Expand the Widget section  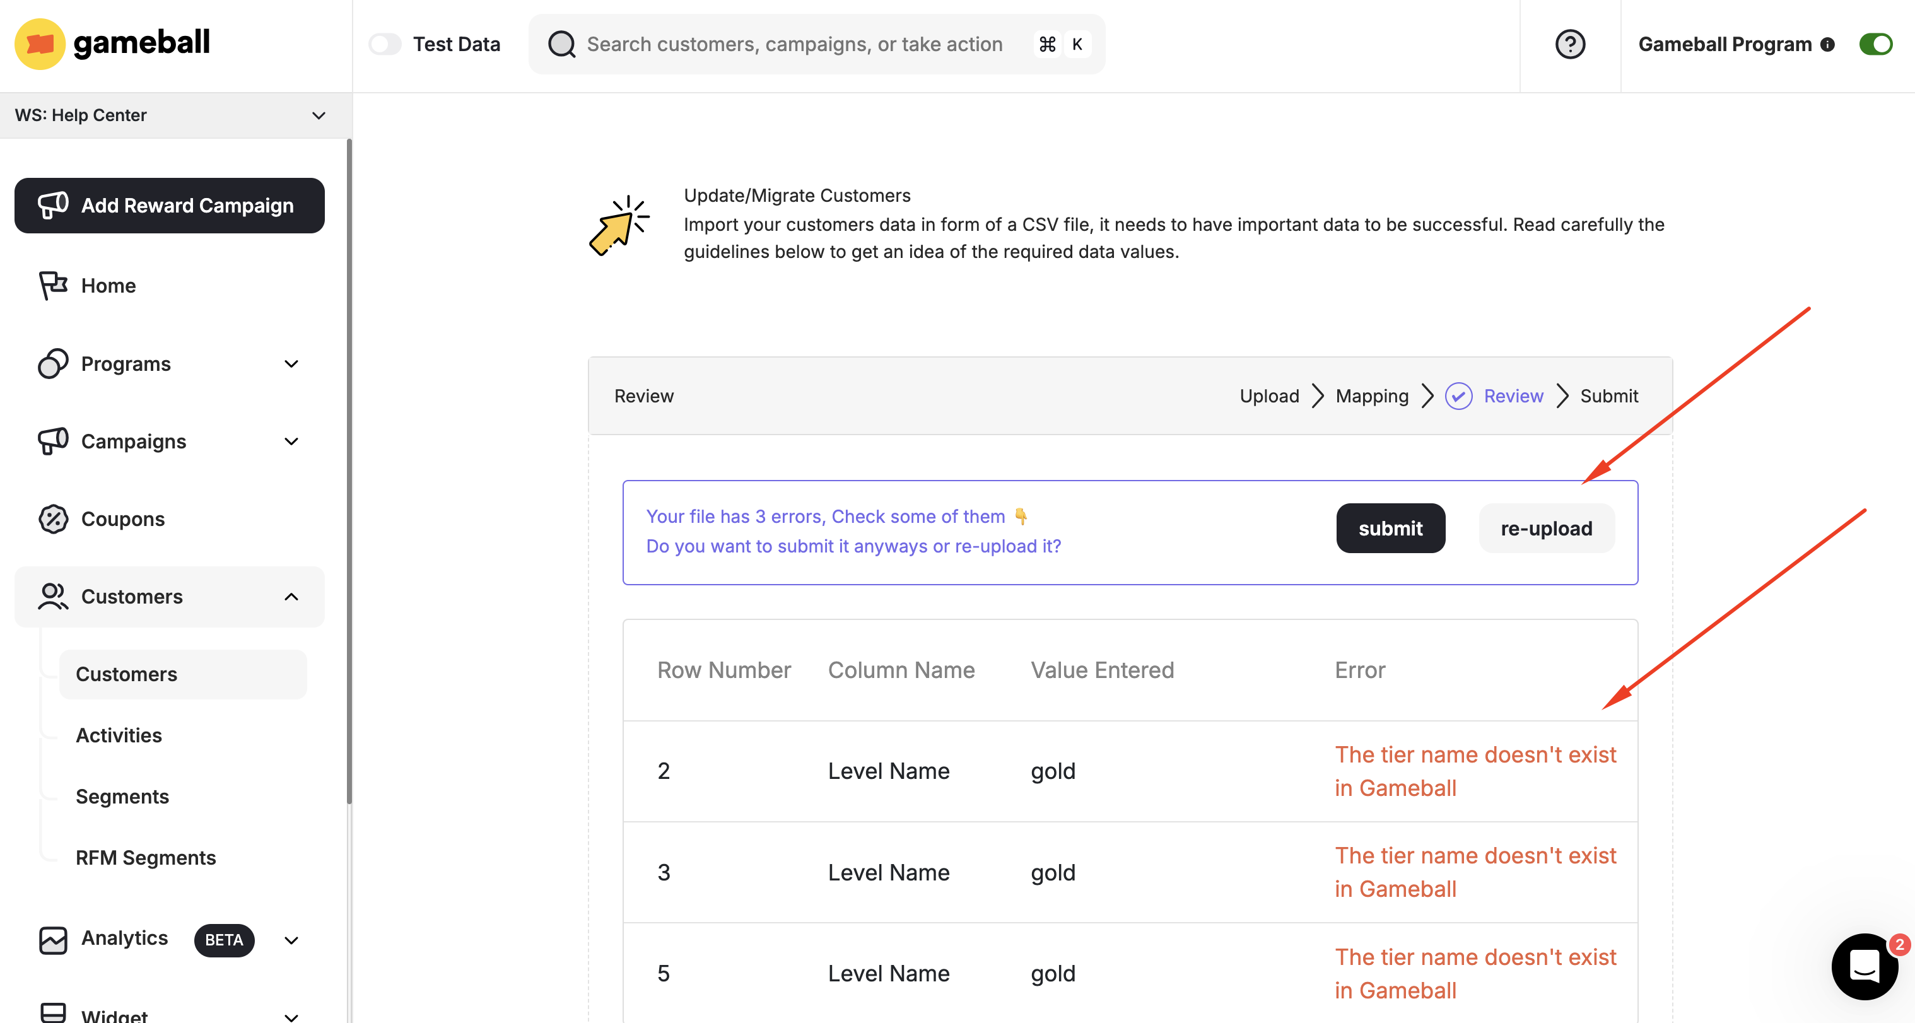(x=291, y=1014)
